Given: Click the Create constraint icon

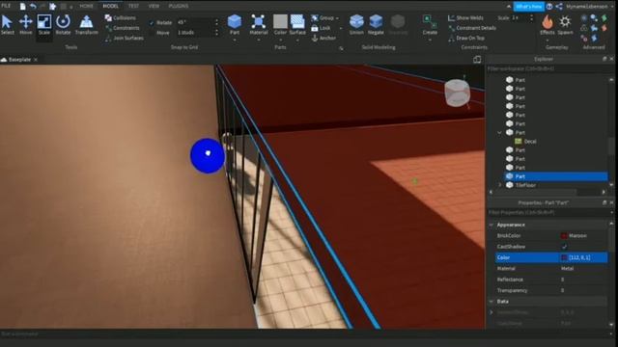Looking at the screenshot, I should click(x=430, y=21).
